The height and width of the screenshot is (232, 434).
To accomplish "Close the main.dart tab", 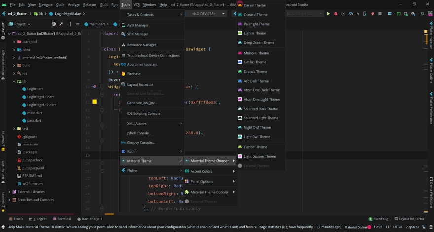I will point(108,24).
